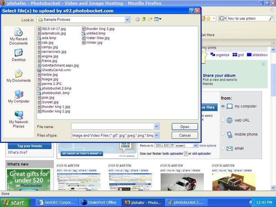Click the Up One Level folder icon
Viewport: 276px width, 207px height.
click(144, 19)
